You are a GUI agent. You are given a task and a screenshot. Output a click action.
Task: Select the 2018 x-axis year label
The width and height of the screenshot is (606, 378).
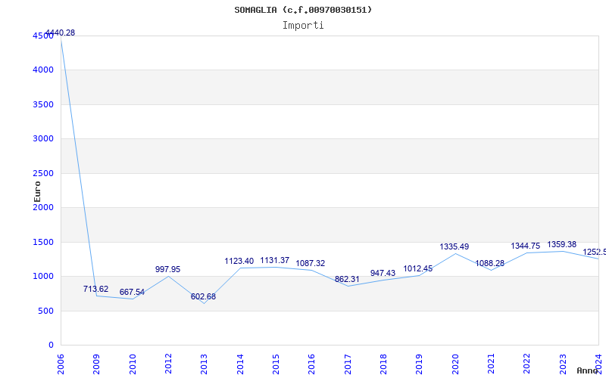click(x=383, y=364)
